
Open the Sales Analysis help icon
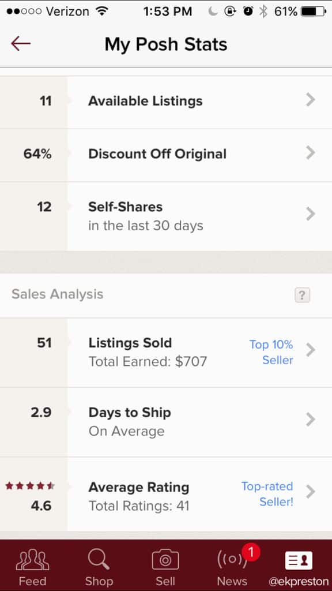[x=302, y=295]
